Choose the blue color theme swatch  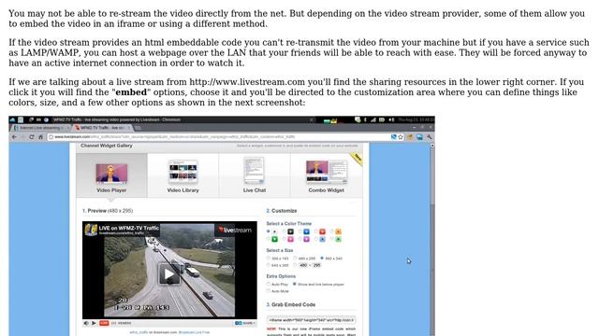(306, 231)
